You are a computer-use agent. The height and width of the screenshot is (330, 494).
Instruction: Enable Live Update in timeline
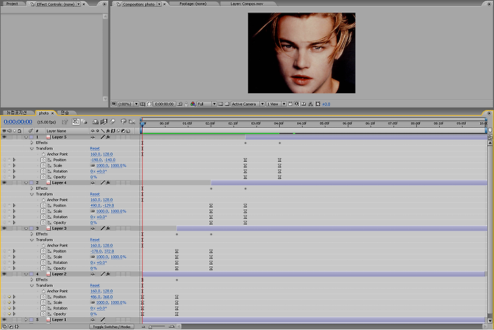[76, 122]
